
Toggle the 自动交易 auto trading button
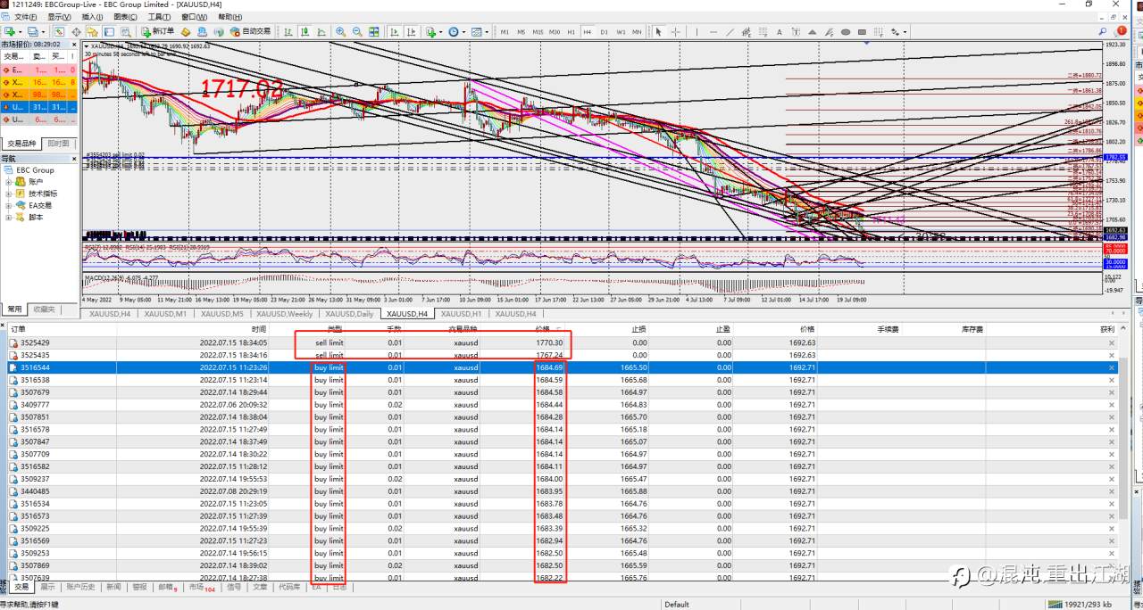coord(249,32)
